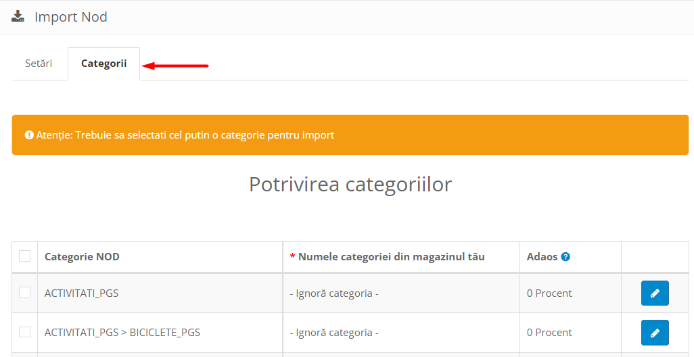
Task: Click the Categorie NOD column header
Action: [x=82, y=257]
